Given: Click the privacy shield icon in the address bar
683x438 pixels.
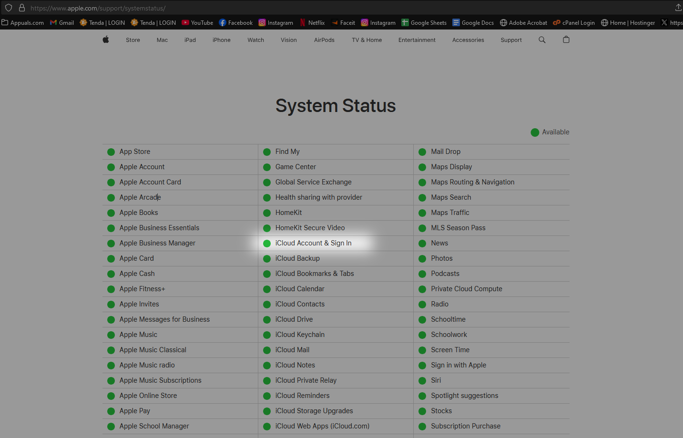Looking at the screenshot, I should click(8, 8).
